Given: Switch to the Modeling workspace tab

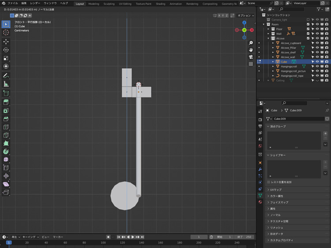Looking at the screenshot, I should pyautogui.click(x=94, y=4).
